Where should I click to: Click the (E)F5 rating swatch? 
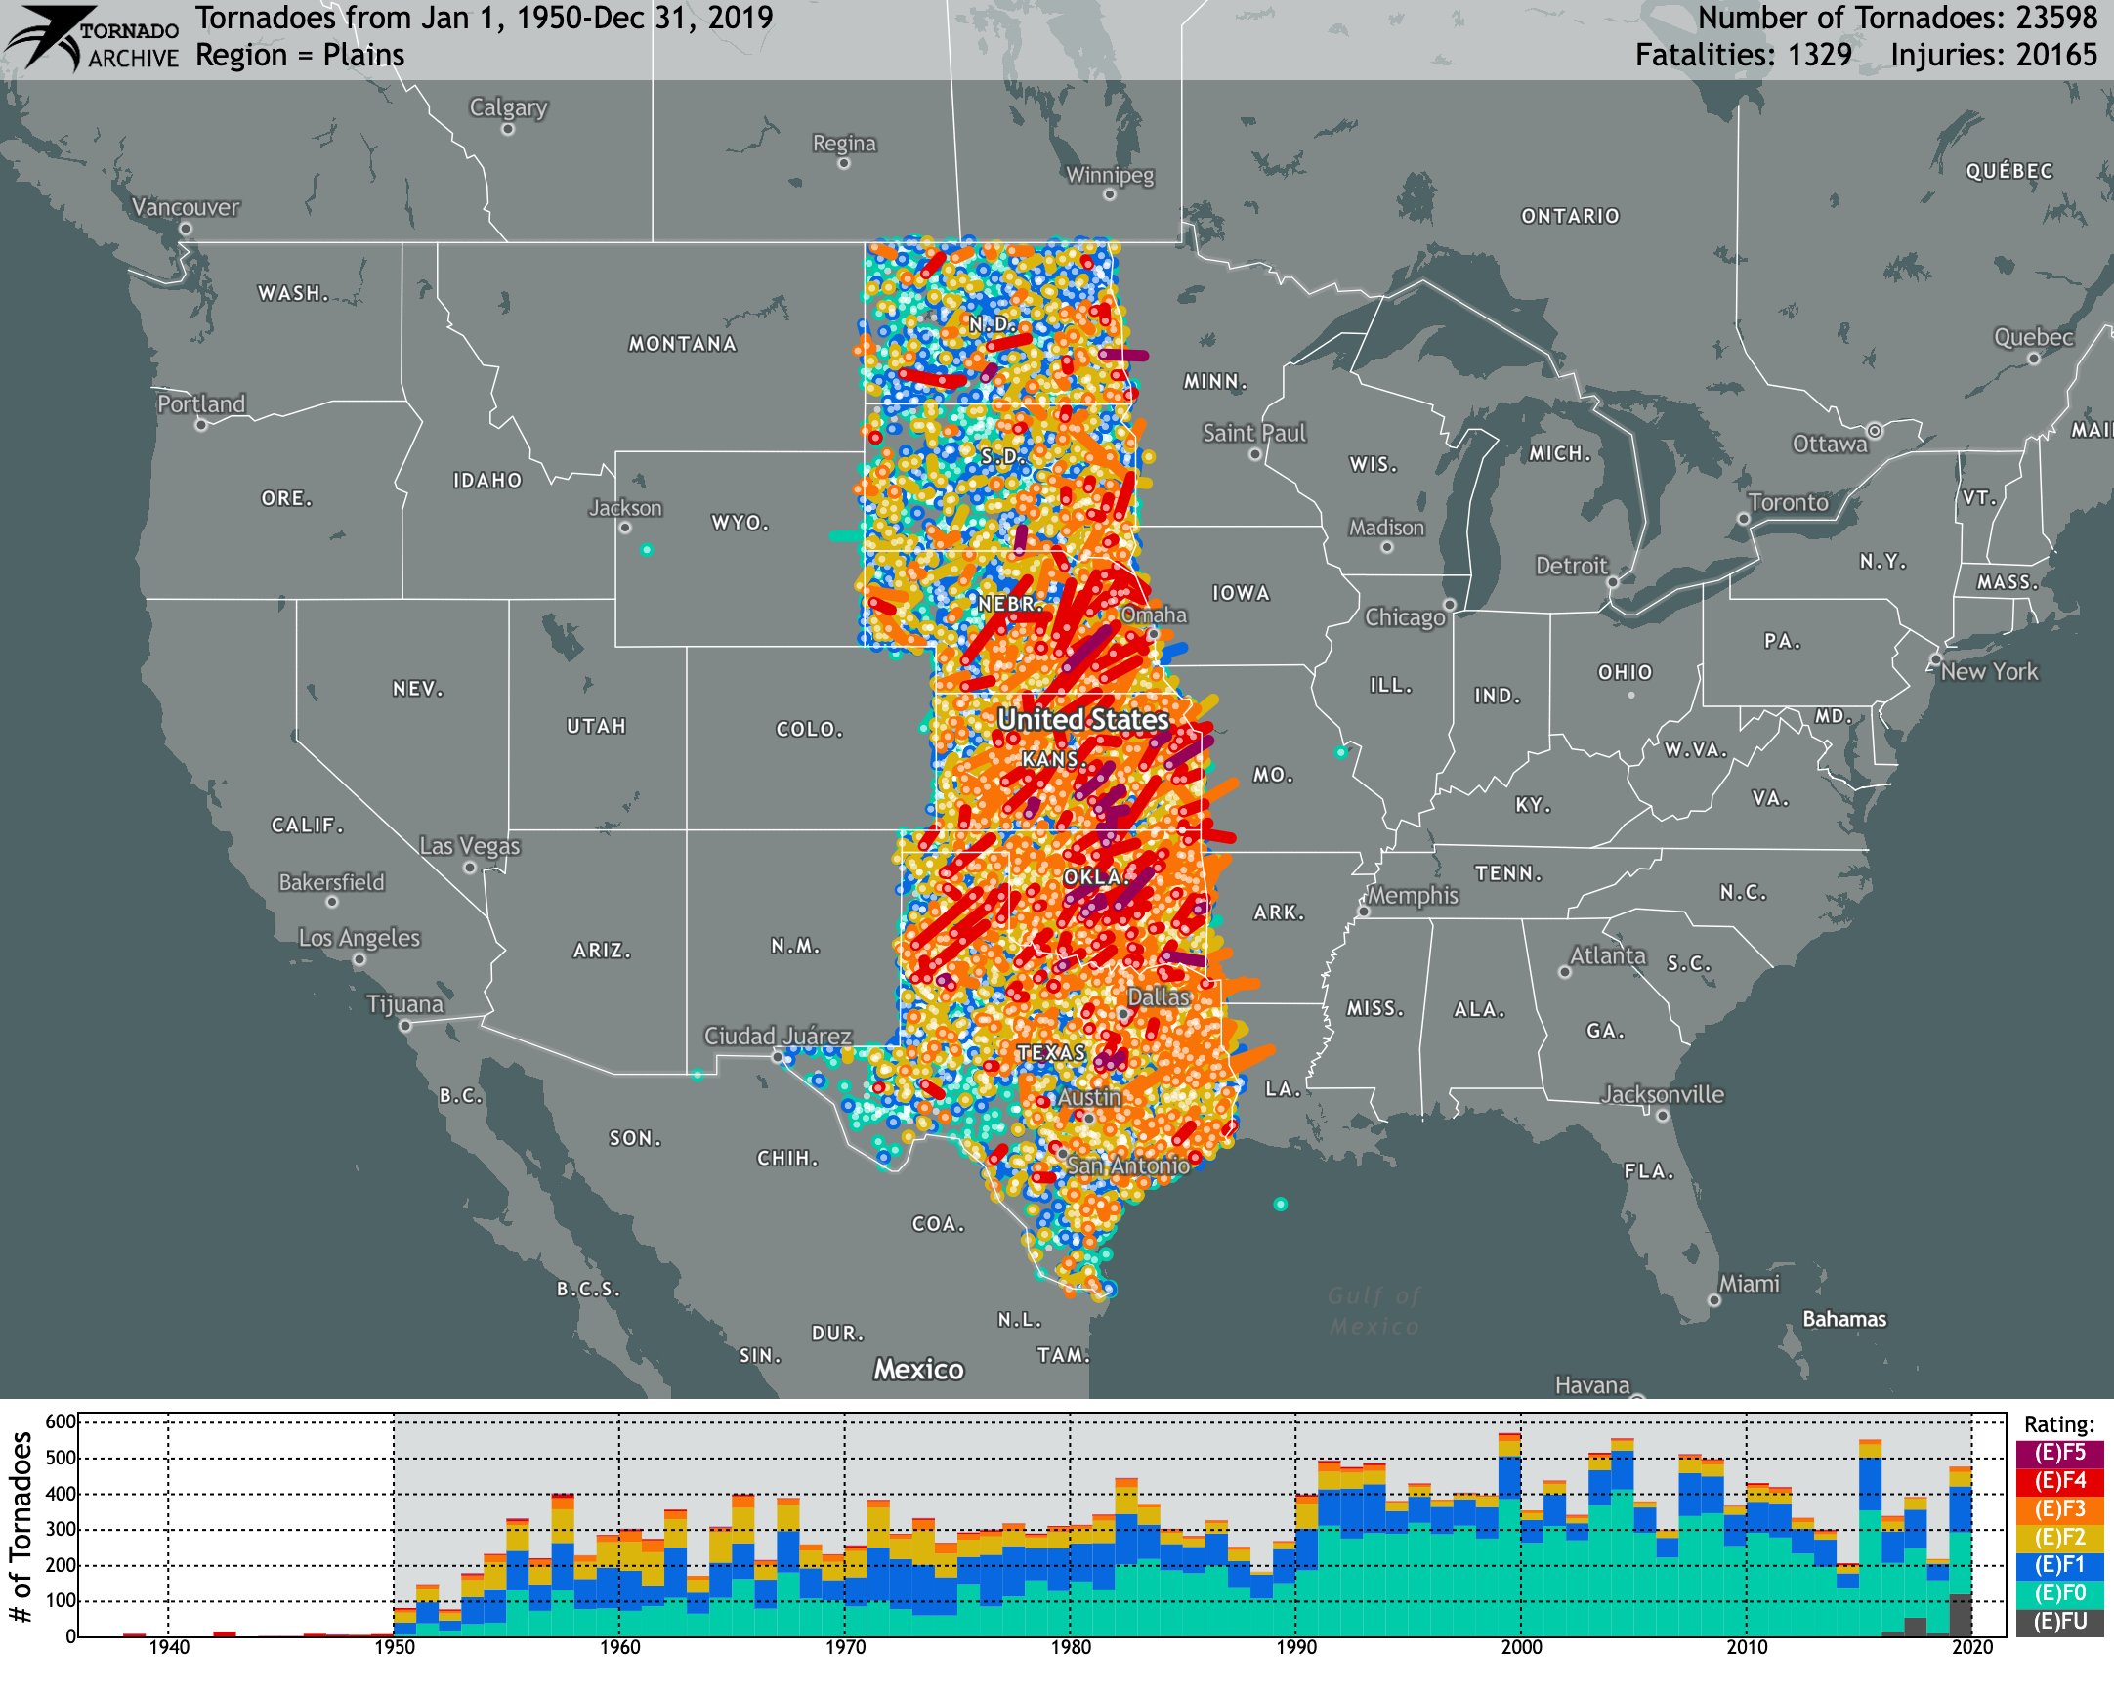point(2058,1453)
